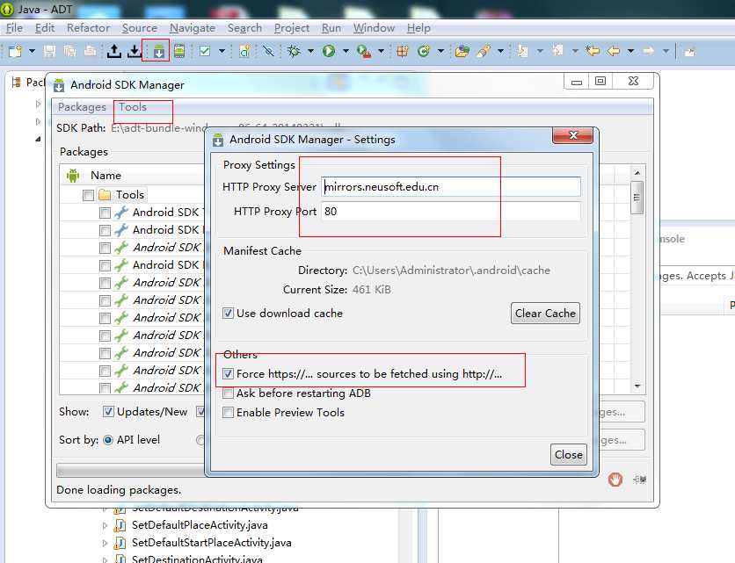
Task: Click the Run External Tools icon
Action: tap(364, 51)
